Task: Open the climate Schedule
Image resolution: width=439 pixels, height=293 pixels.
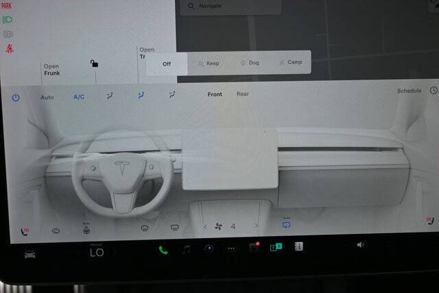Action: pyautogui.click(x=409, y=91)
